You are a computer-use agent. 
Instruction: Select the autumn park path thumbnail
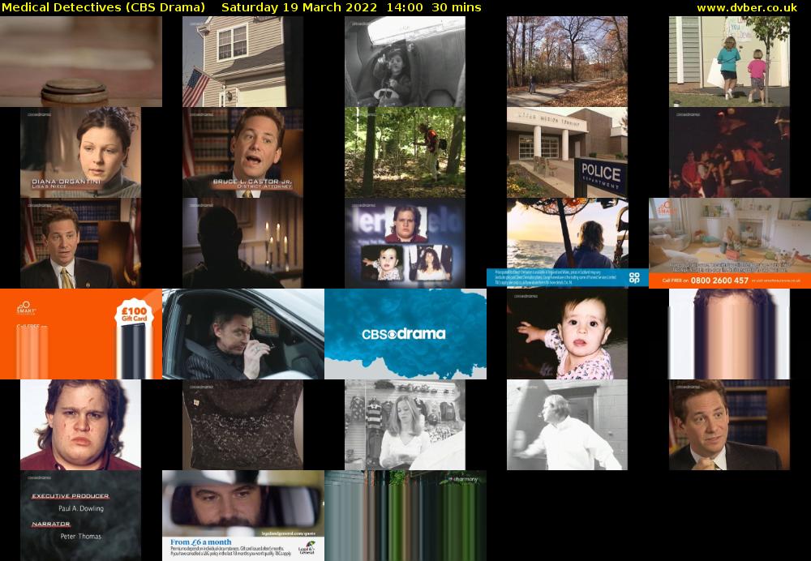point(567,62)
